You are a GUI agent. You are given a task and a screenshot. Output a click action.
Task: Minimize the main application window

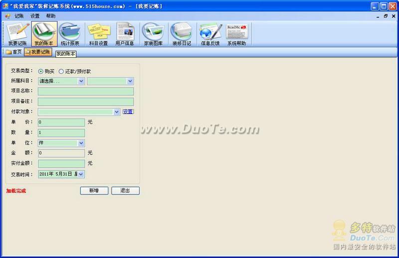point(375,6)
